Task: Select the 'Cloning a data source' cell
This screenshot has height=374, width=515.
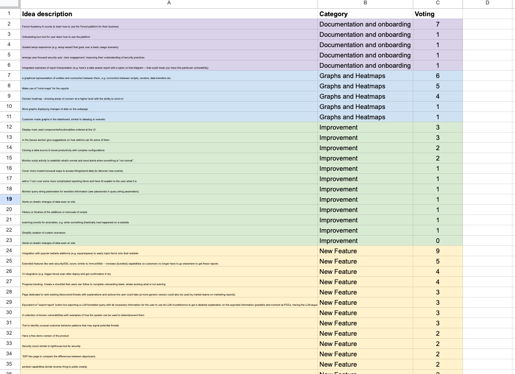Action: point(169,148)
